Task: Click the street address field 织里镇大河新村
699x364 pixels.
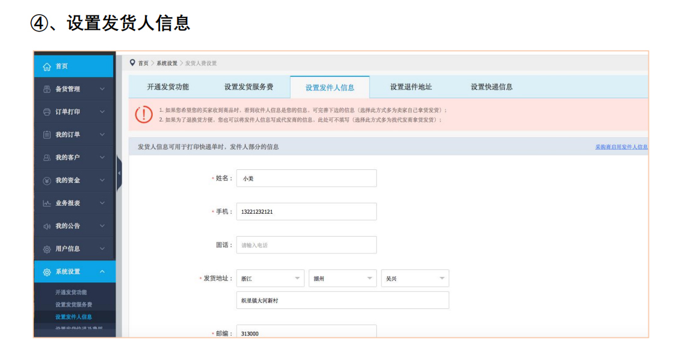Action: click(x=342, y=300)
